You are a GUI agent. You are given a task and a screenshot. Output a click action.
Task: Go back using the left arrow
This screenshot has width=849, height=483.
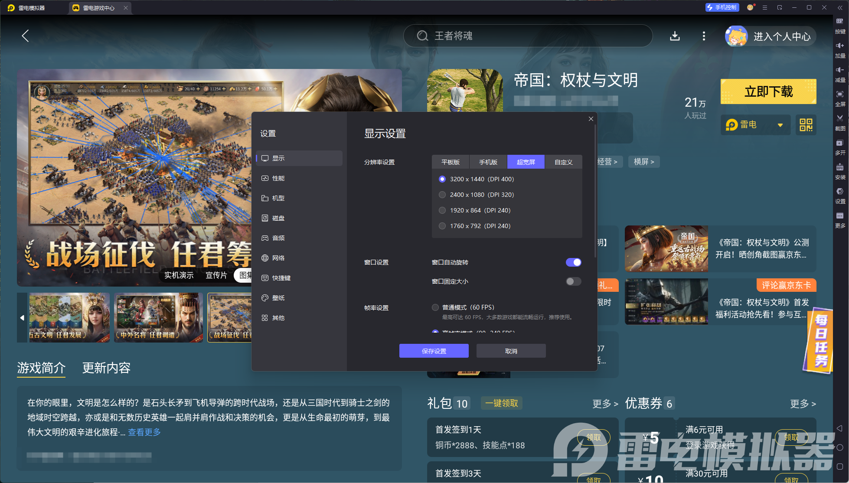pos(26,36)
